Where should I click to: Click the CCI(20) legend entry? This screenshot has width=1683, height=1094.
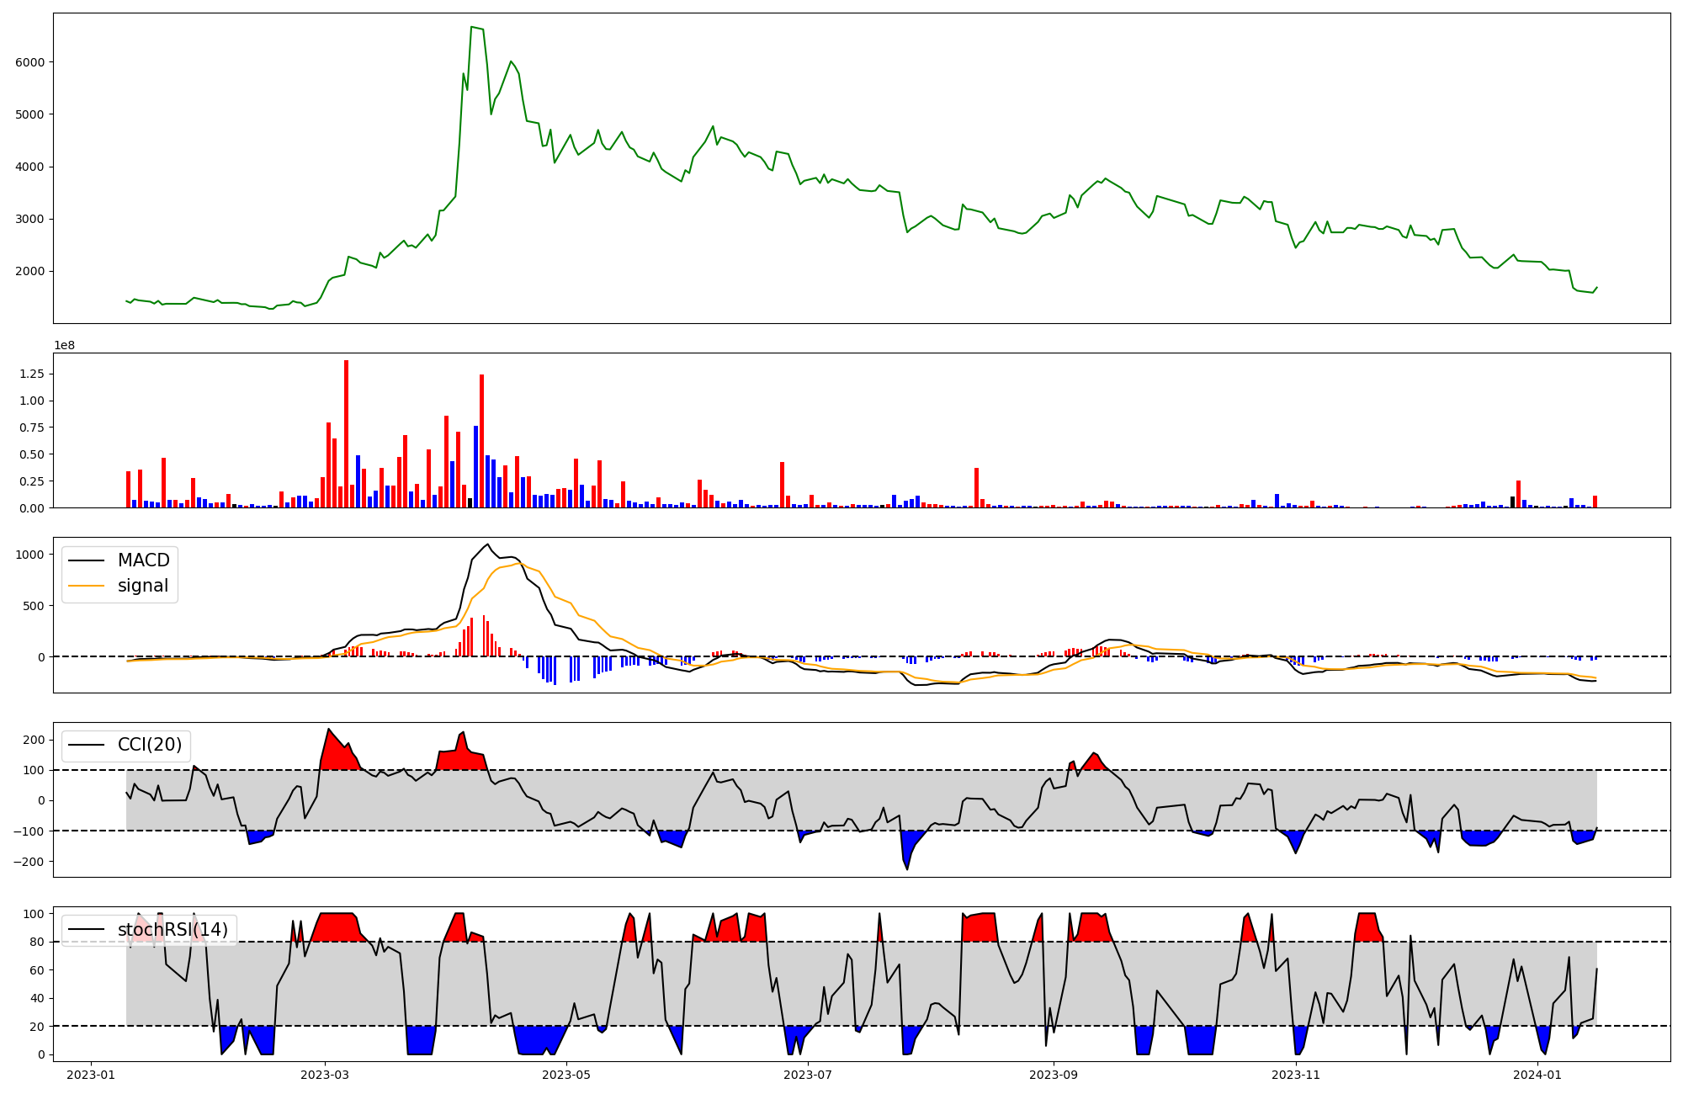pos(150,745)
